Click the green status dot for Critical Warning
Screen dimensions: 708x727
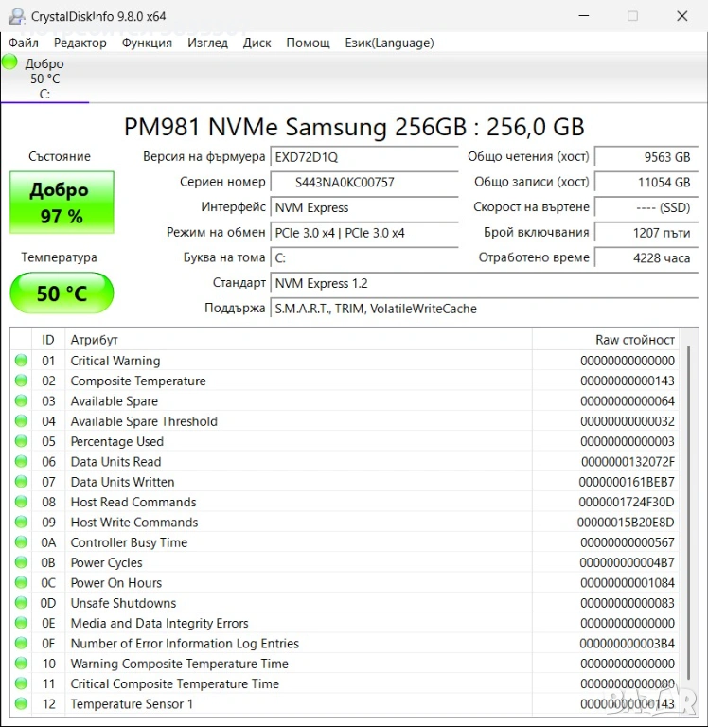(x=21, y=361)
